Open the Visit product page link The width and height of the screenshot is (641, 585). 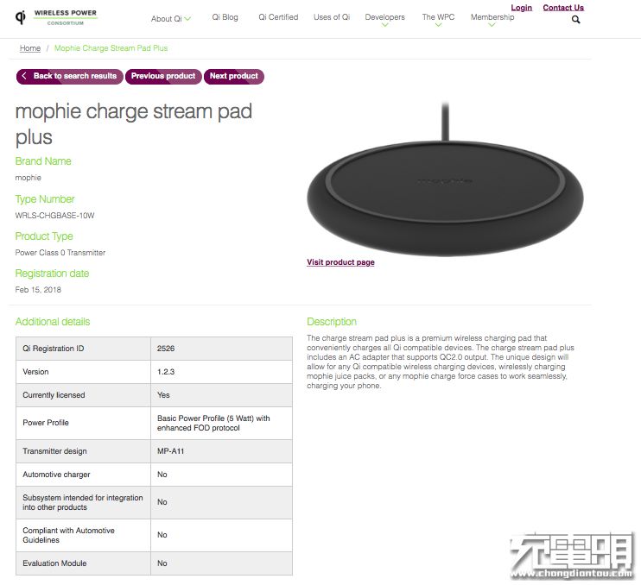click(x=340, y=262)
